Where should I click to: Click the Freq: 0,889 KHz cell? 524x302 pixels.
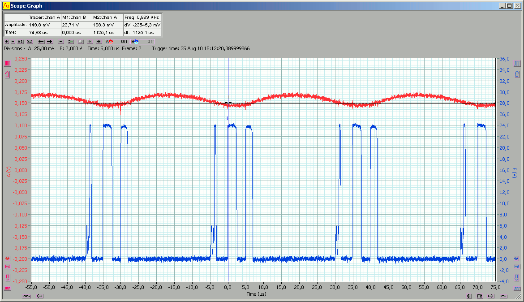pyautogui.click(x=142, y=17)
